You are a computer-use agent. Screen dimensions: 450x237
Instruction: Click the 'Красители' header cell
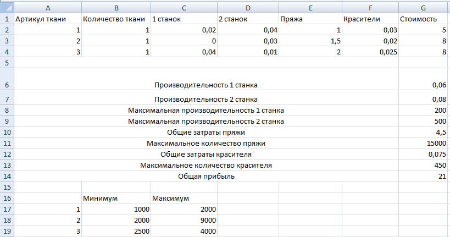pyautogui.click(x=370, y=19)
